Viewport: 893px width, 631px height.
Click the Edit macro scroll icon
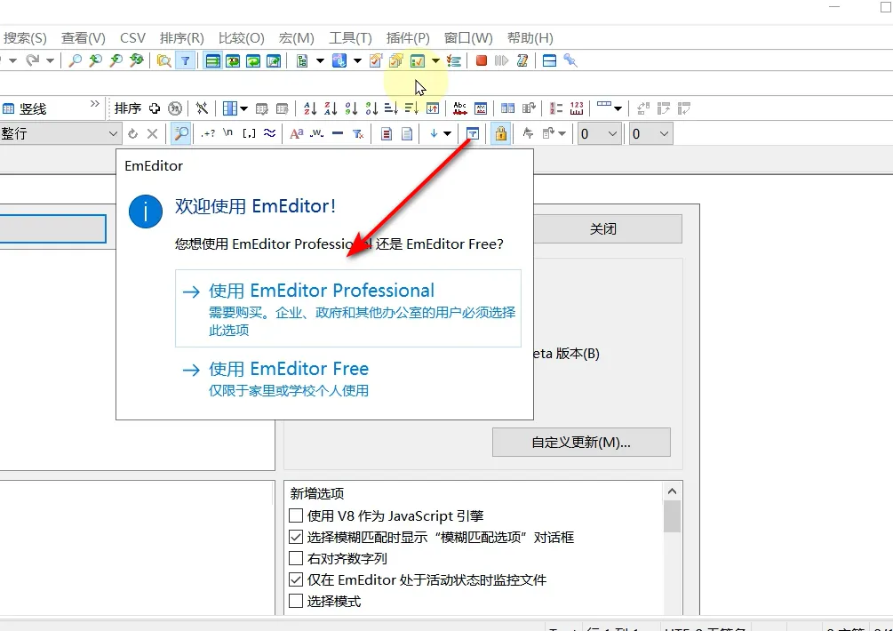coord(522,60)
